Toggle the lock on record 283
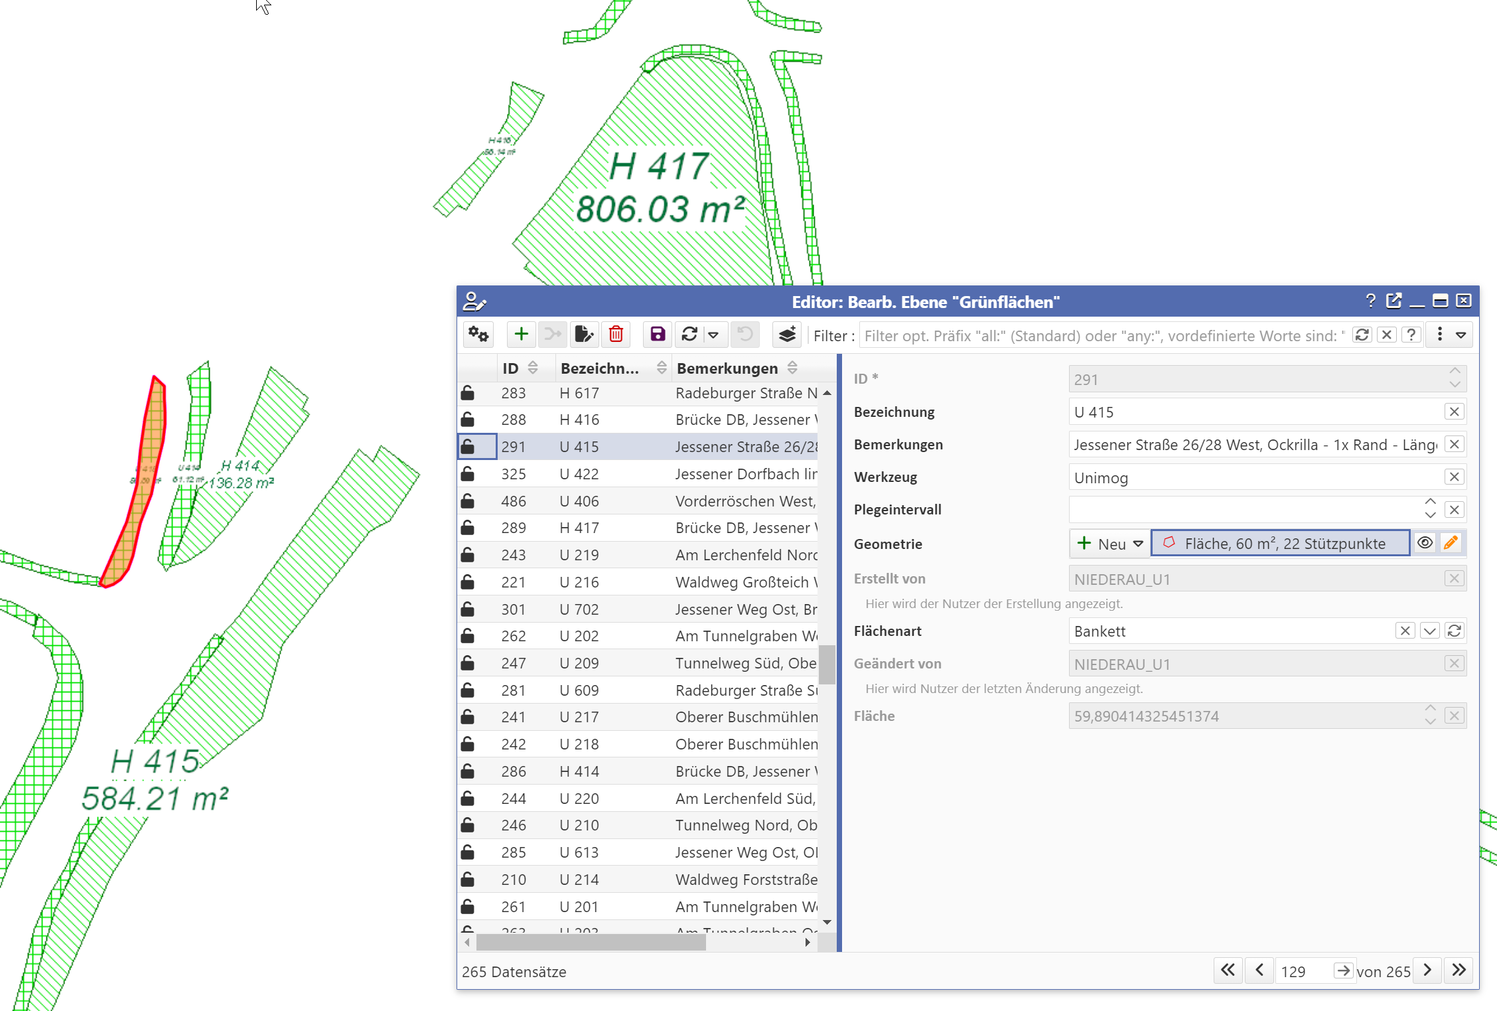The image size is (1497, 1011). (x=468, y=392)
